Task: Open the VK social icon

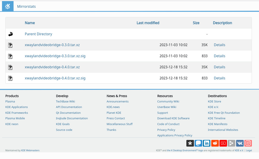Action: click(x=240, y=143)
